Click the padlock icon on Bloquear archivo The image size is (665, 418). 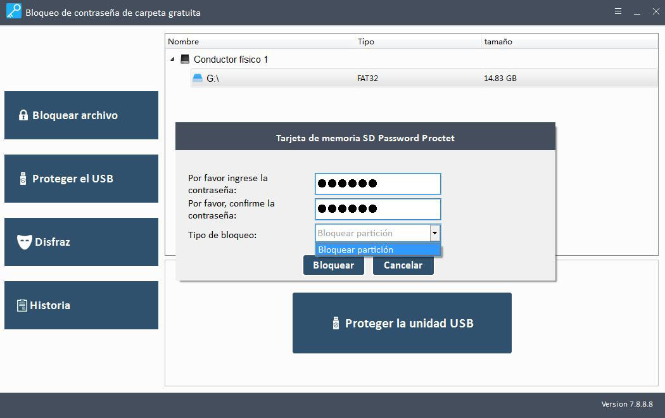(23, 115)
